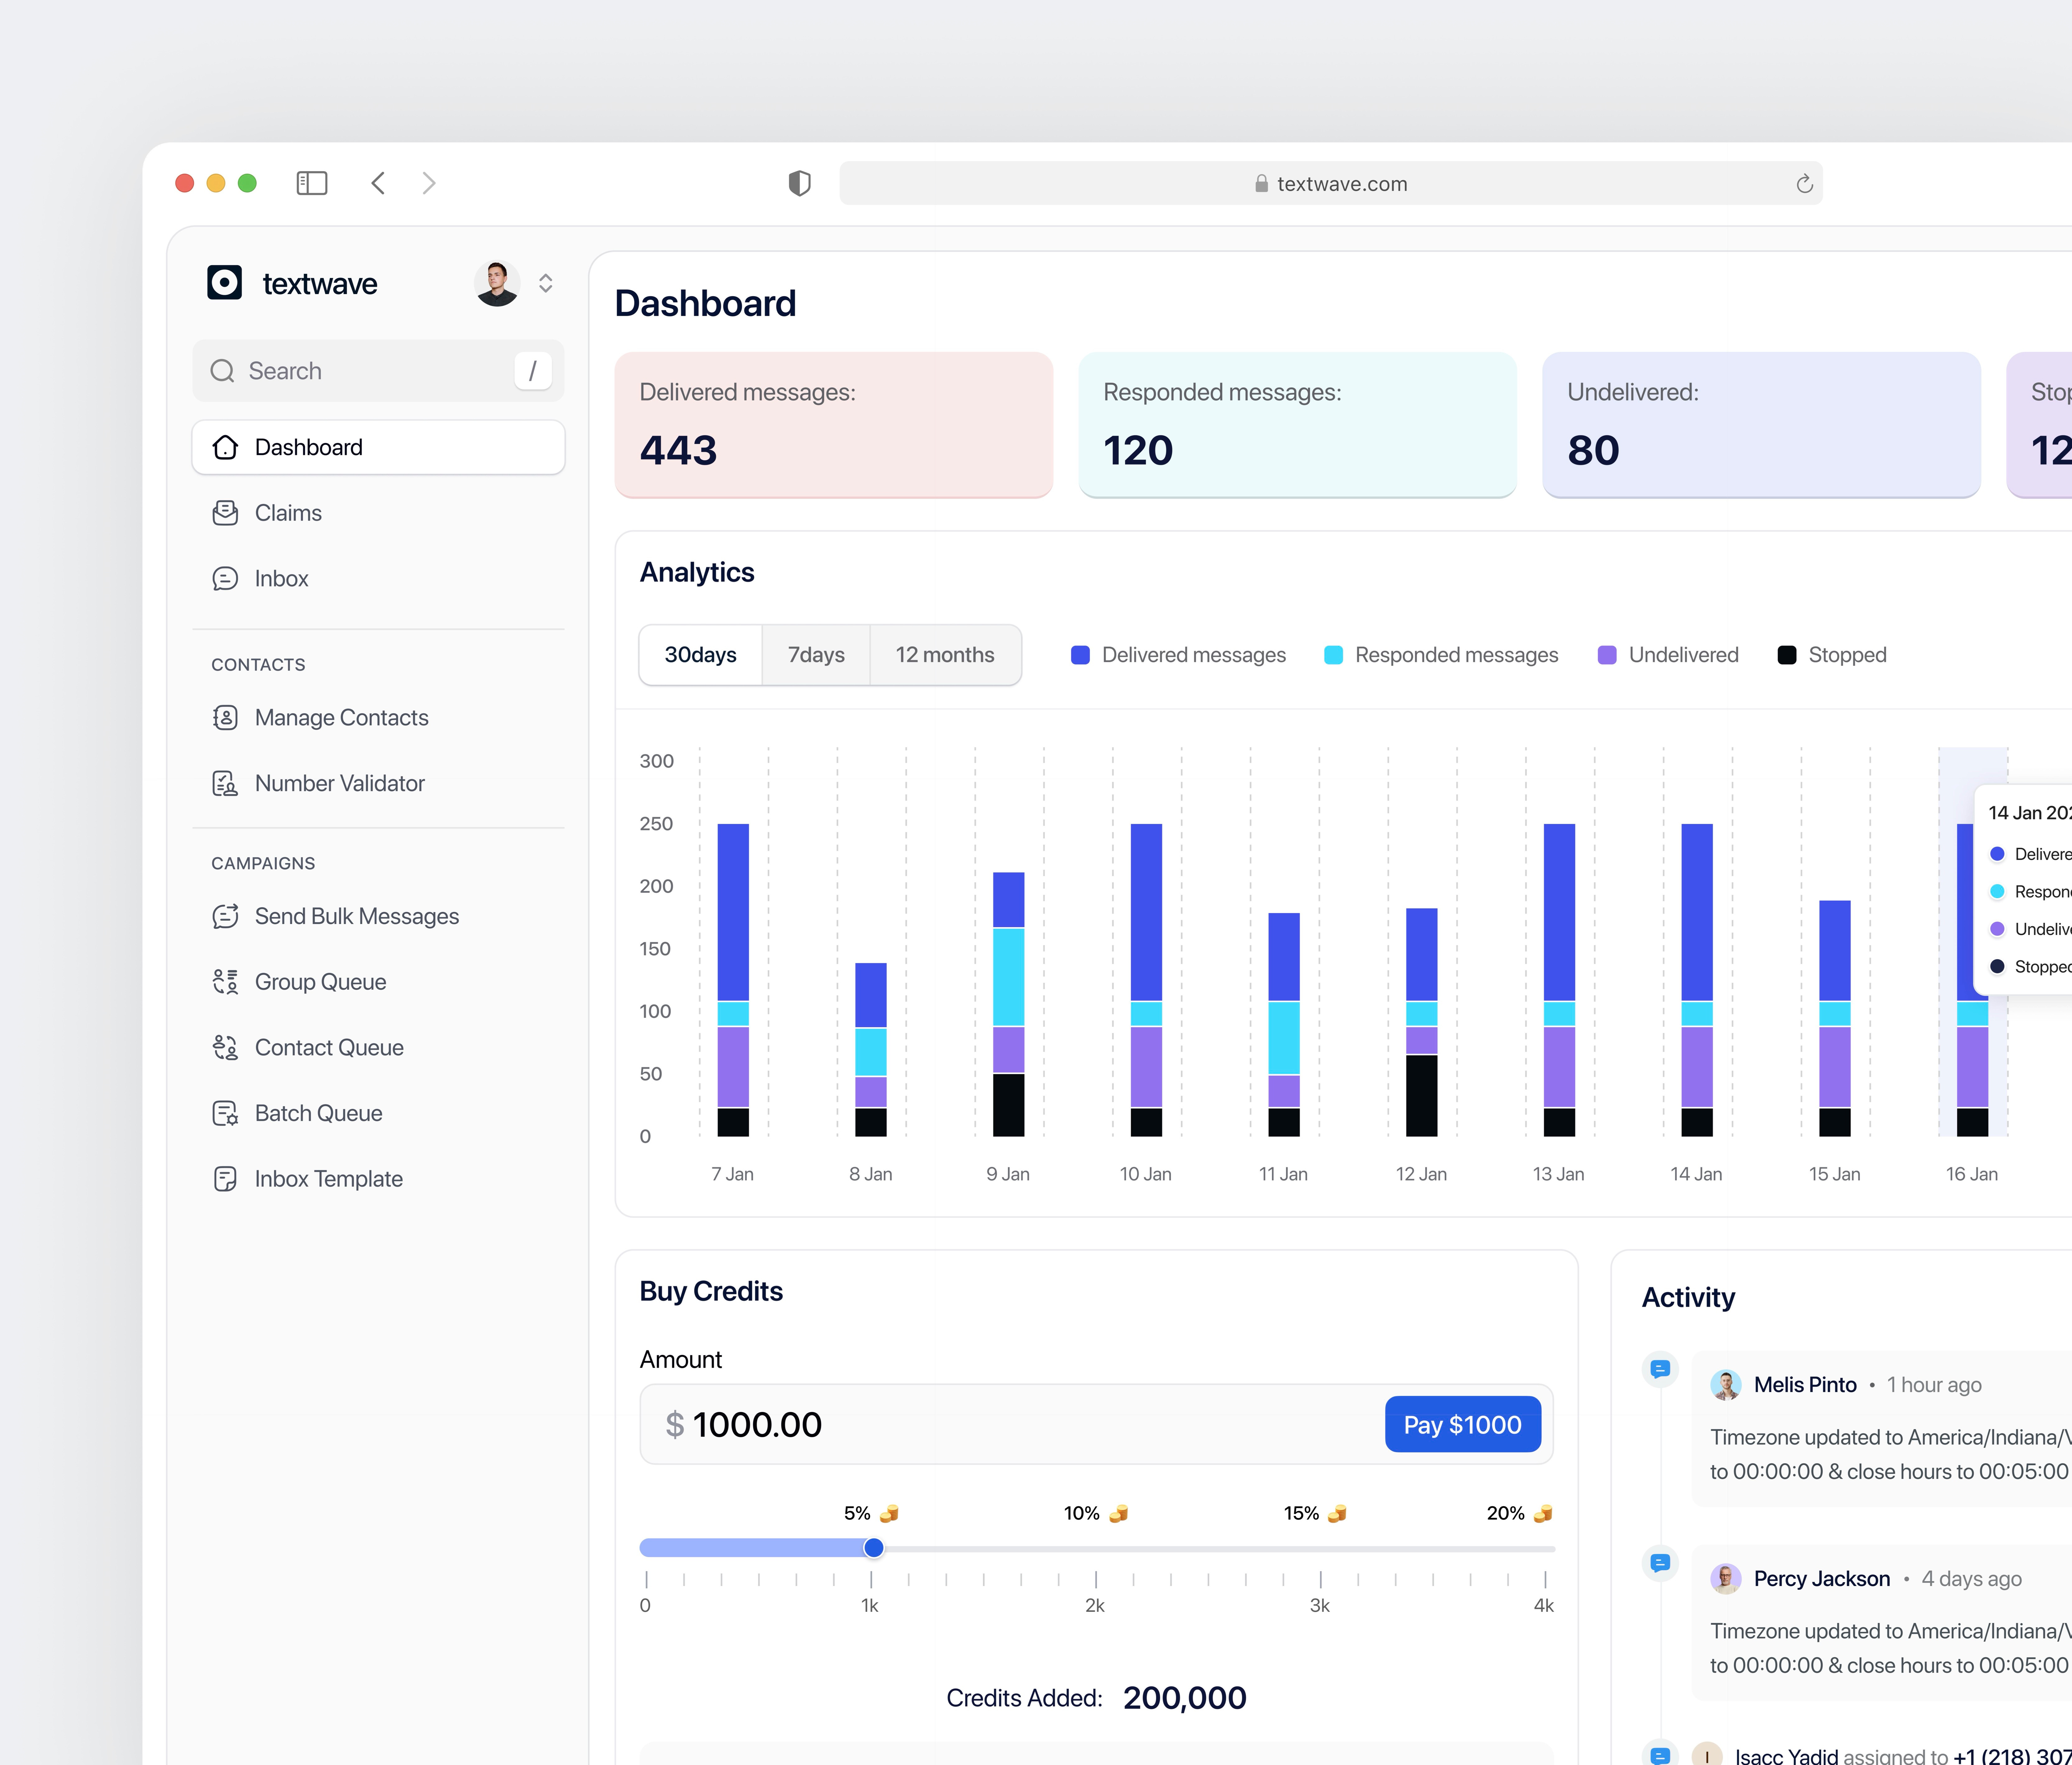Screen dimensions: 2072x1765
Task: Open Dashboard in the sidebar
Action: click(x=378, y=447)
